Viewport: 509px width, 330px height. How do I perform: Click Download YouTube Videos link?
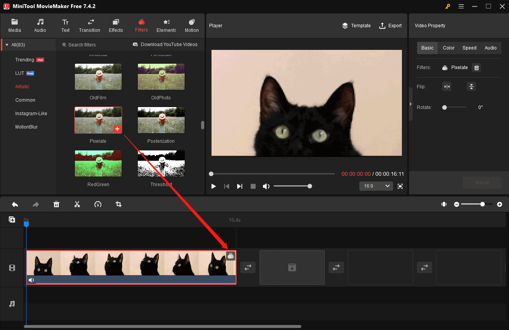pyautogui.click(x=165, y=45)
